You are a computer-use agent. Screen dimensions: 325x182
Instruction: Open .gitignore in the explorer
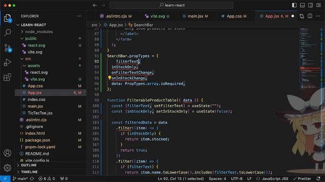(x=51, y=126)
